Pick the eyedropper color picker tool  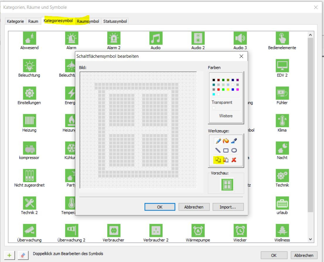[x=234, y=141]
